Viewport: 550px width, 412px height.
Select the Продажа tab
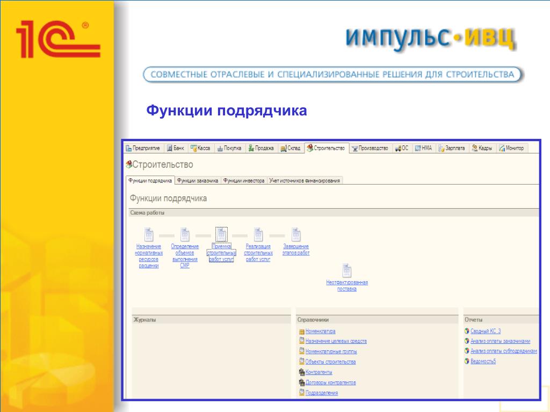(x=261, y=148)
